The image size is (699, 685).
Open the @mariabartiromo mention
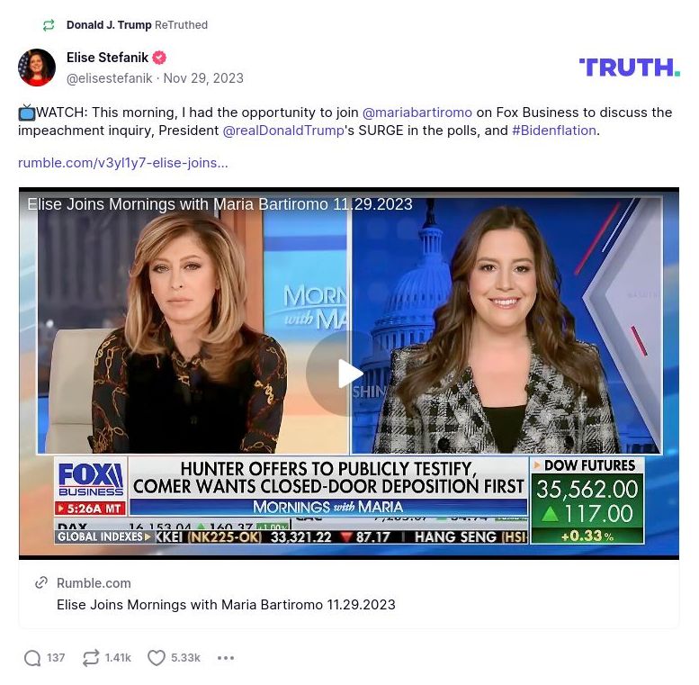click(x=417, y=113)
